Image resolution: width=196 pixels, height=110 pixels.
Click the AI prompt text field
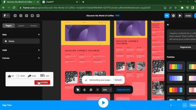click(182, 36)
